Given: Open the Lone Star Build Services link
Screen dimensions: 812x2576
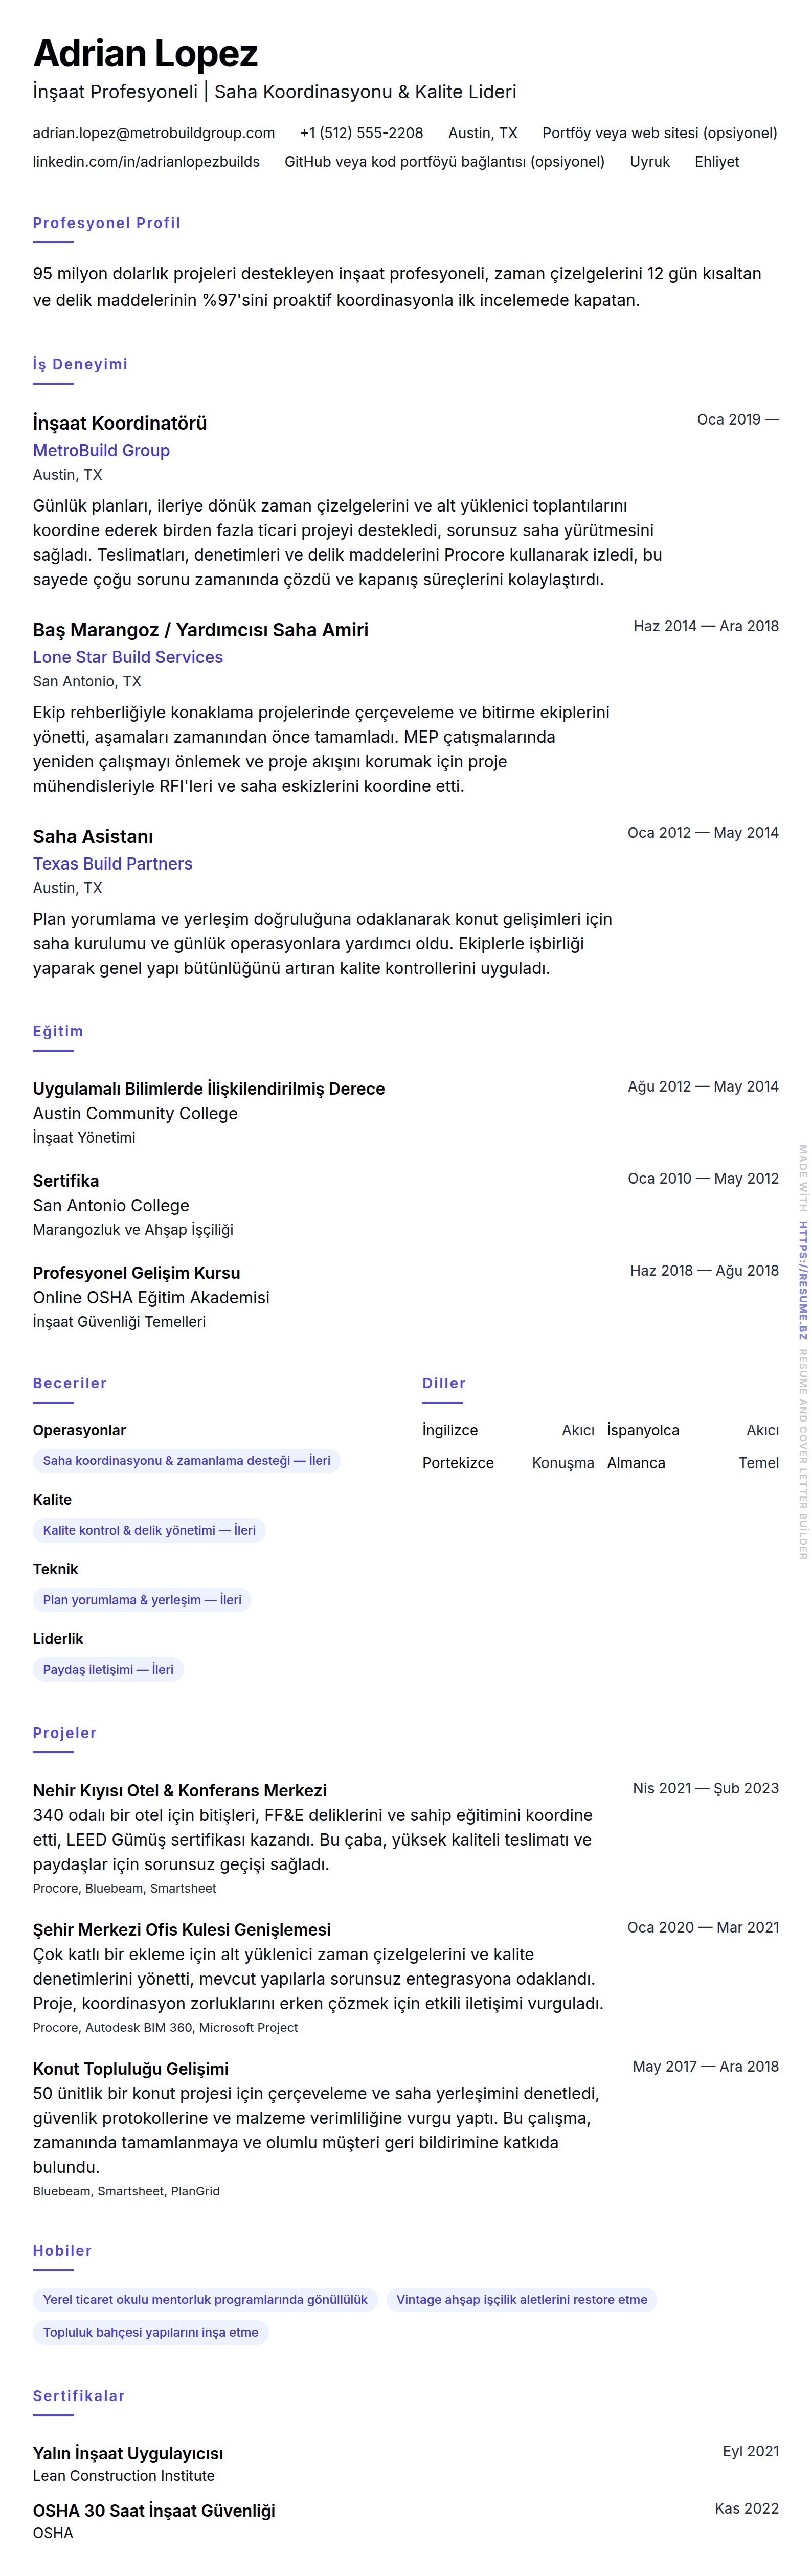Looking at the screenshot, I should point(127,658).
